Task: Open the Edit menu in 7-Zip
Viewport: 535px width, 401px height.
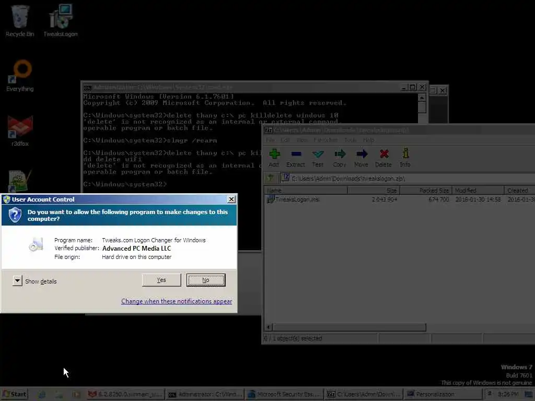Action: click(285, 140)
